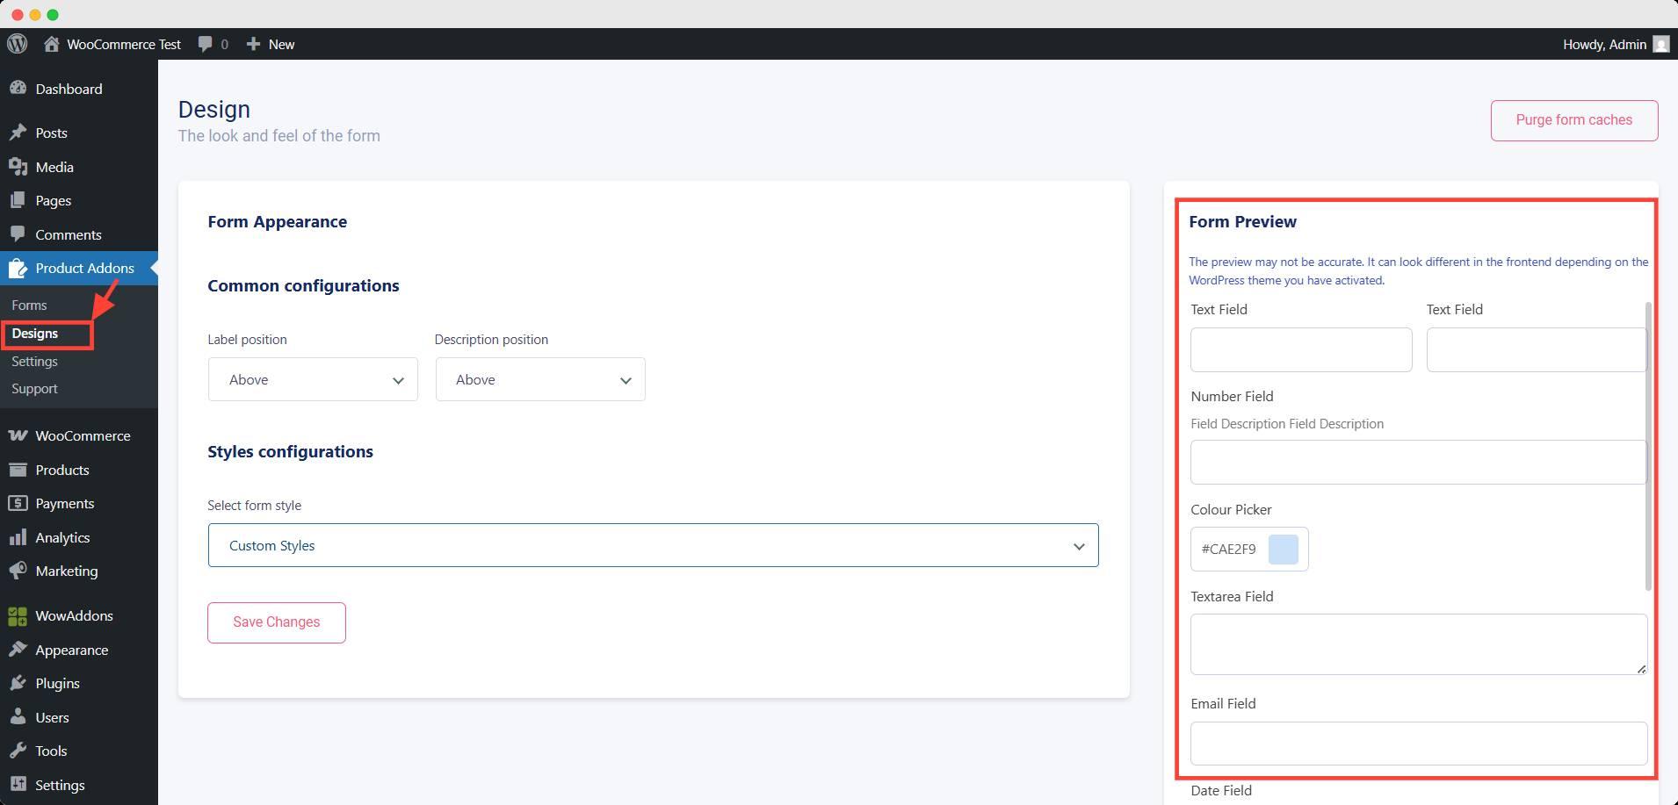Click the WooCommerce logo icon

[x=18, y=435]
